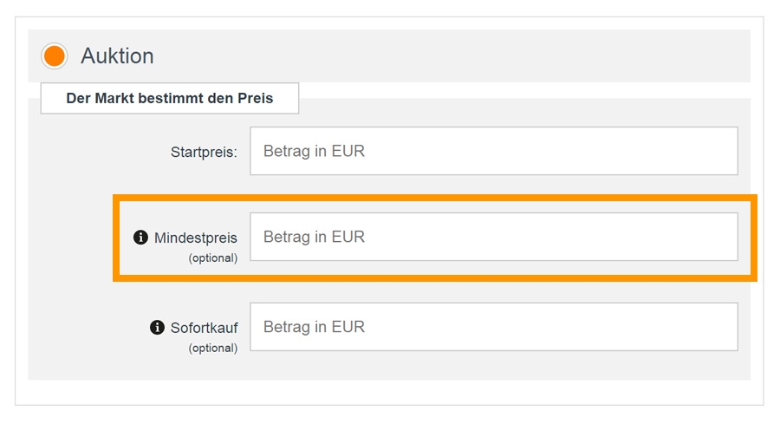The width and height of the screenshot is (780, 424).
Task: Open the "Der Markt bestimmt den Preis" tab
Action: tap(170, 98)
